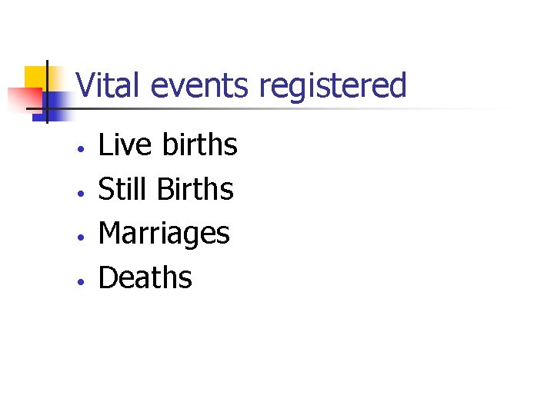This screenshot has height=415, width=554.
Task: Click the "Live births" bullet text
Action: 168,145
